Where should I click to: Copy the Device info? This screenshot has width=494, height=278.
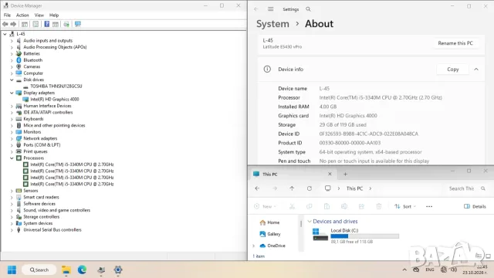[453, 69]
